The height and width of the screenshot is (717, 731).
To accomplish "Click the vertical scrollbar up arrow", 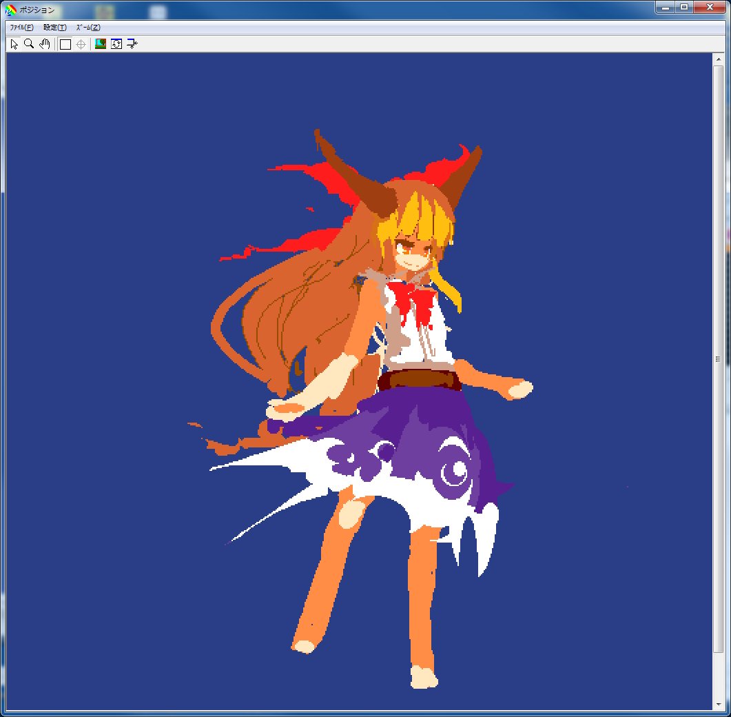I will pyautogui.click(x=718, y=59).
